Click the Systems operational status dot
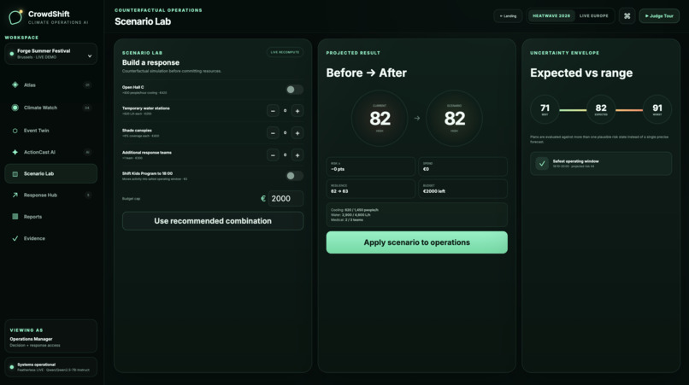689x385 pixels. click(12, 367)
